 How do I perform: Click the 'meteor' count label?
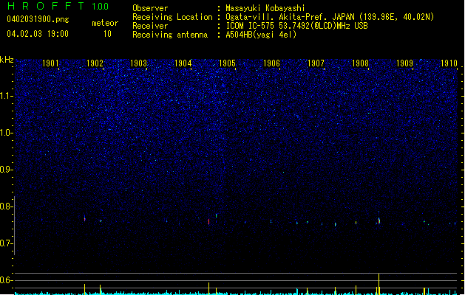pos(105,23)
